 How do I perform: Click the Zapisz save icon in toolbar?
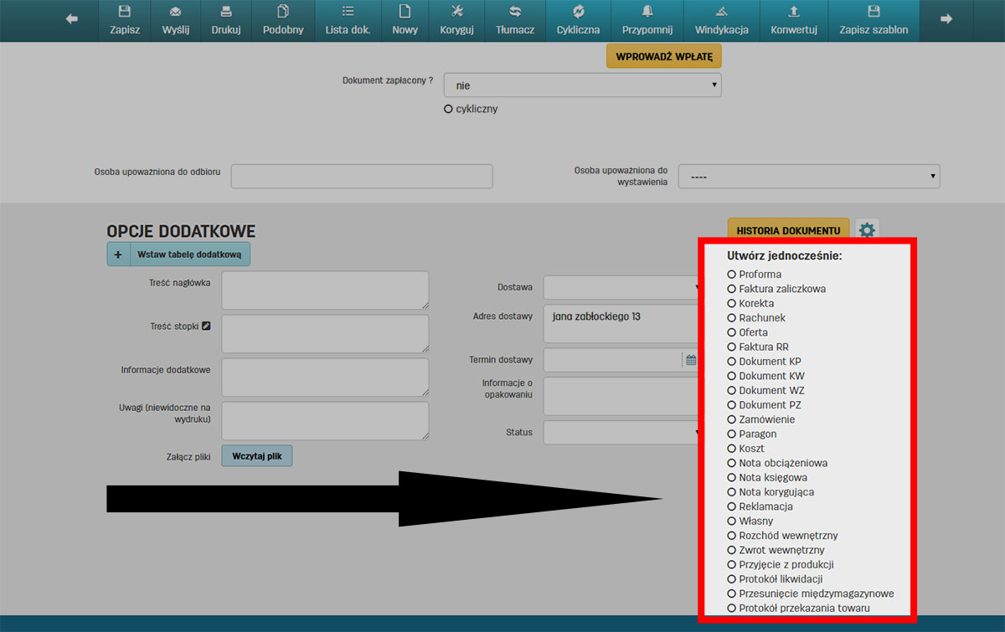(x=124, y=12)
